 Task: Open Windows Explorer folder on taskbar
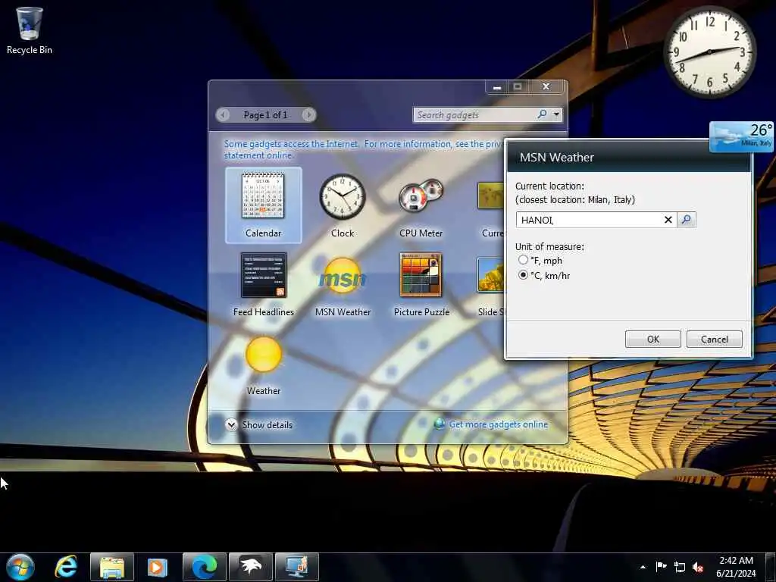click(x=112, y=567)
